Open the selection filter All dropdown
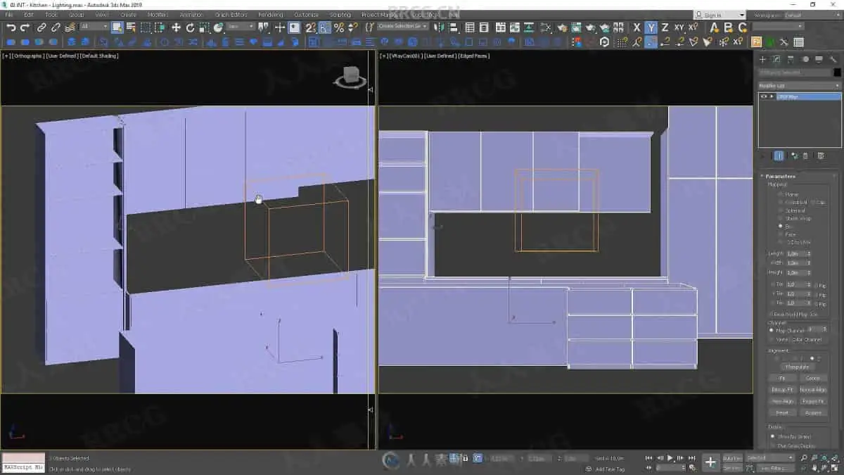844x475 pixels. pos(94,27)
